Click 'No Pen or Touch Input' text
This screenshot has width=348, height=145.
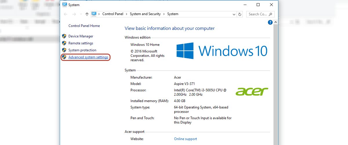(203, 120)
